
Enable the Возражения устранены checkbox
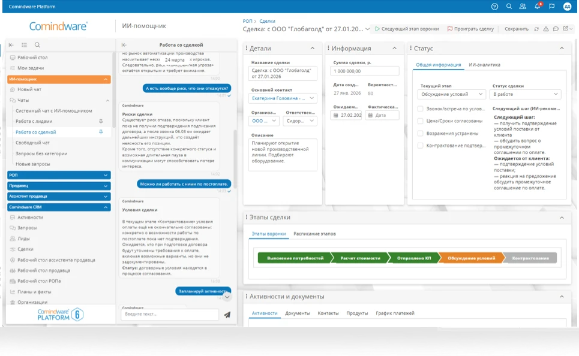pyautogui.click(x=421, y=133)
